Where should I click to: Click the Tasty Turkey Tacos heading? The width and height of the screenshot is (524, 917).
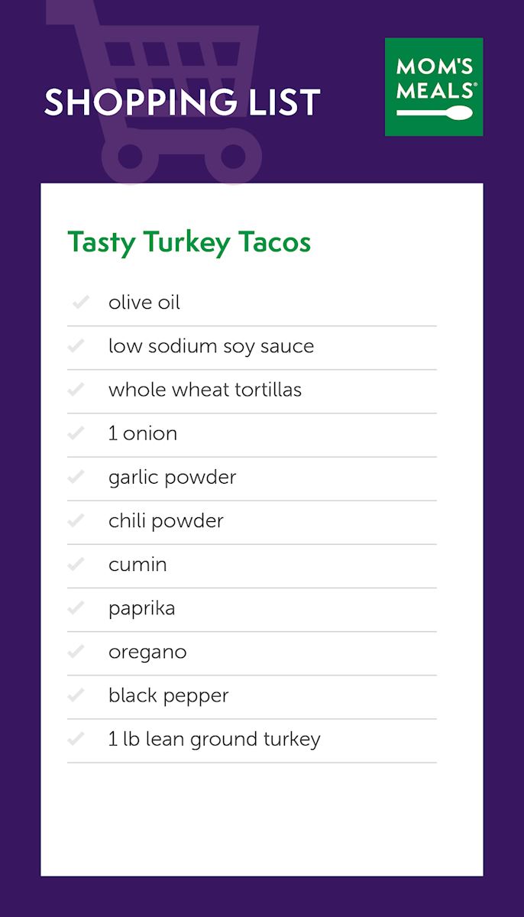coord(189,242)
